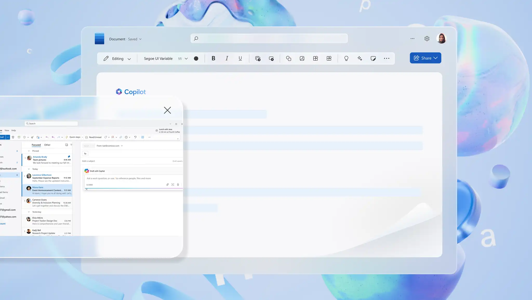Toggle Underline formatting in the document toolbar

click(240, 58)
